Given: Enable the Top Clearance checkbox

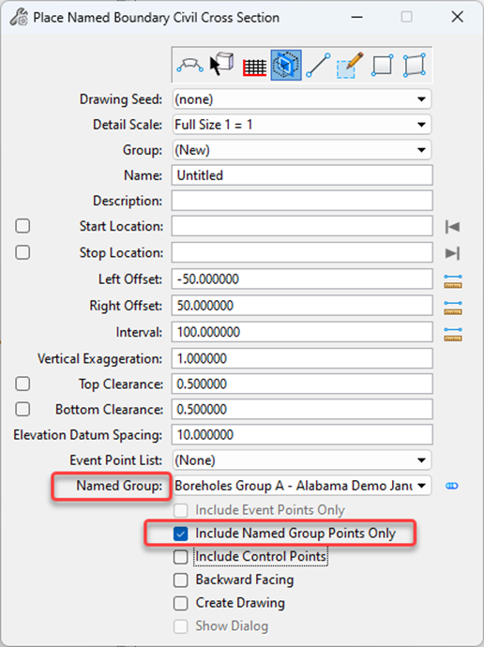Looking at the screenshot, I should (23, 384).
